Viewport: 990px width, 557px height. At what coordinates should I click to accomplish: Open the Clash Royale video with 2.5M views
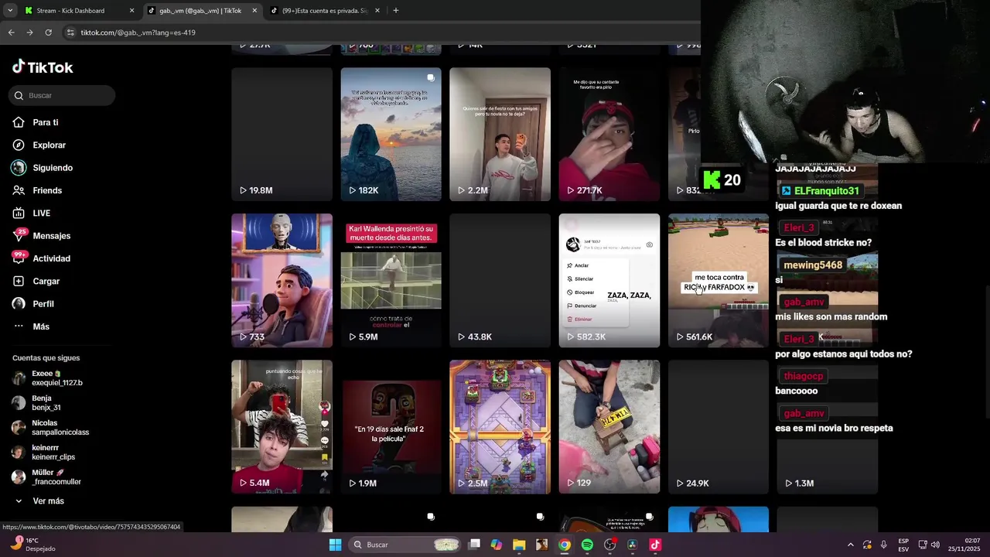tap(500, 427)
